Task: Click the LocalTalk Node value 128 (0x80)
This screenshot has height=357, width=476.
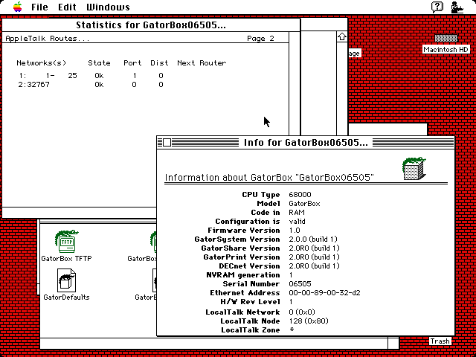Action: click(309, 321)
